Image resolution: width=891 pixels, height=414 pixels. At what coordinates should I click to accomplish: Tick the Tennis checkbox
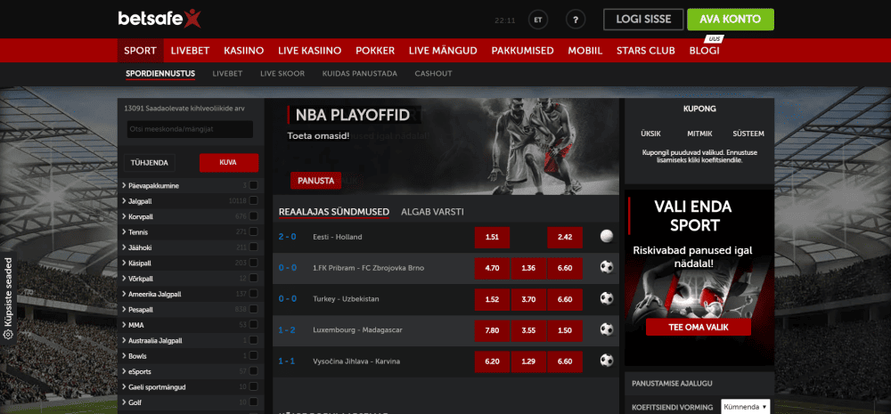pyautogui.click(x=253, y=232)
